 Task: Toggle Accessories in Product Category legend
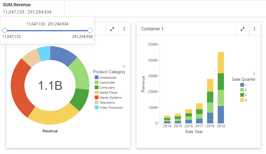pos(108,78)
